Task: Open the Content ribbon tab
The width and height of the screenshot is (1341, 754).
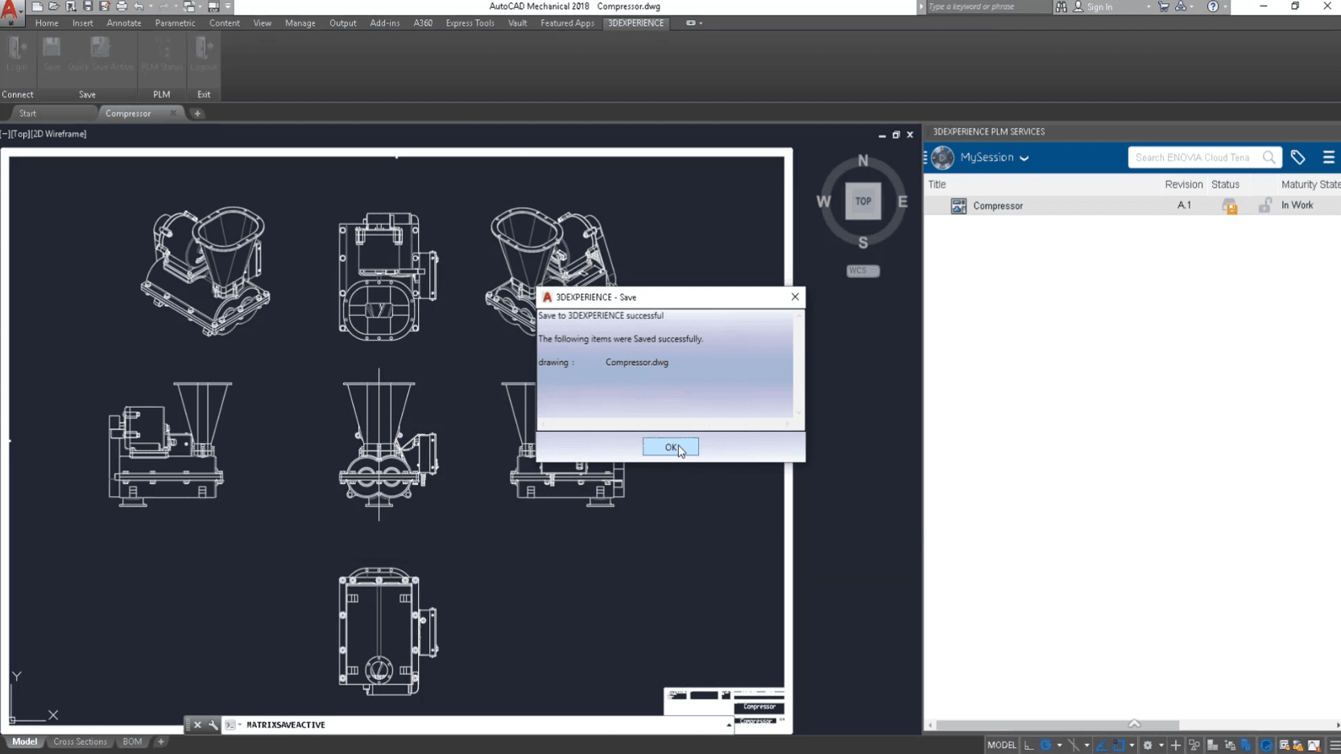Action: pyautogui.click(x=225, y=23)
